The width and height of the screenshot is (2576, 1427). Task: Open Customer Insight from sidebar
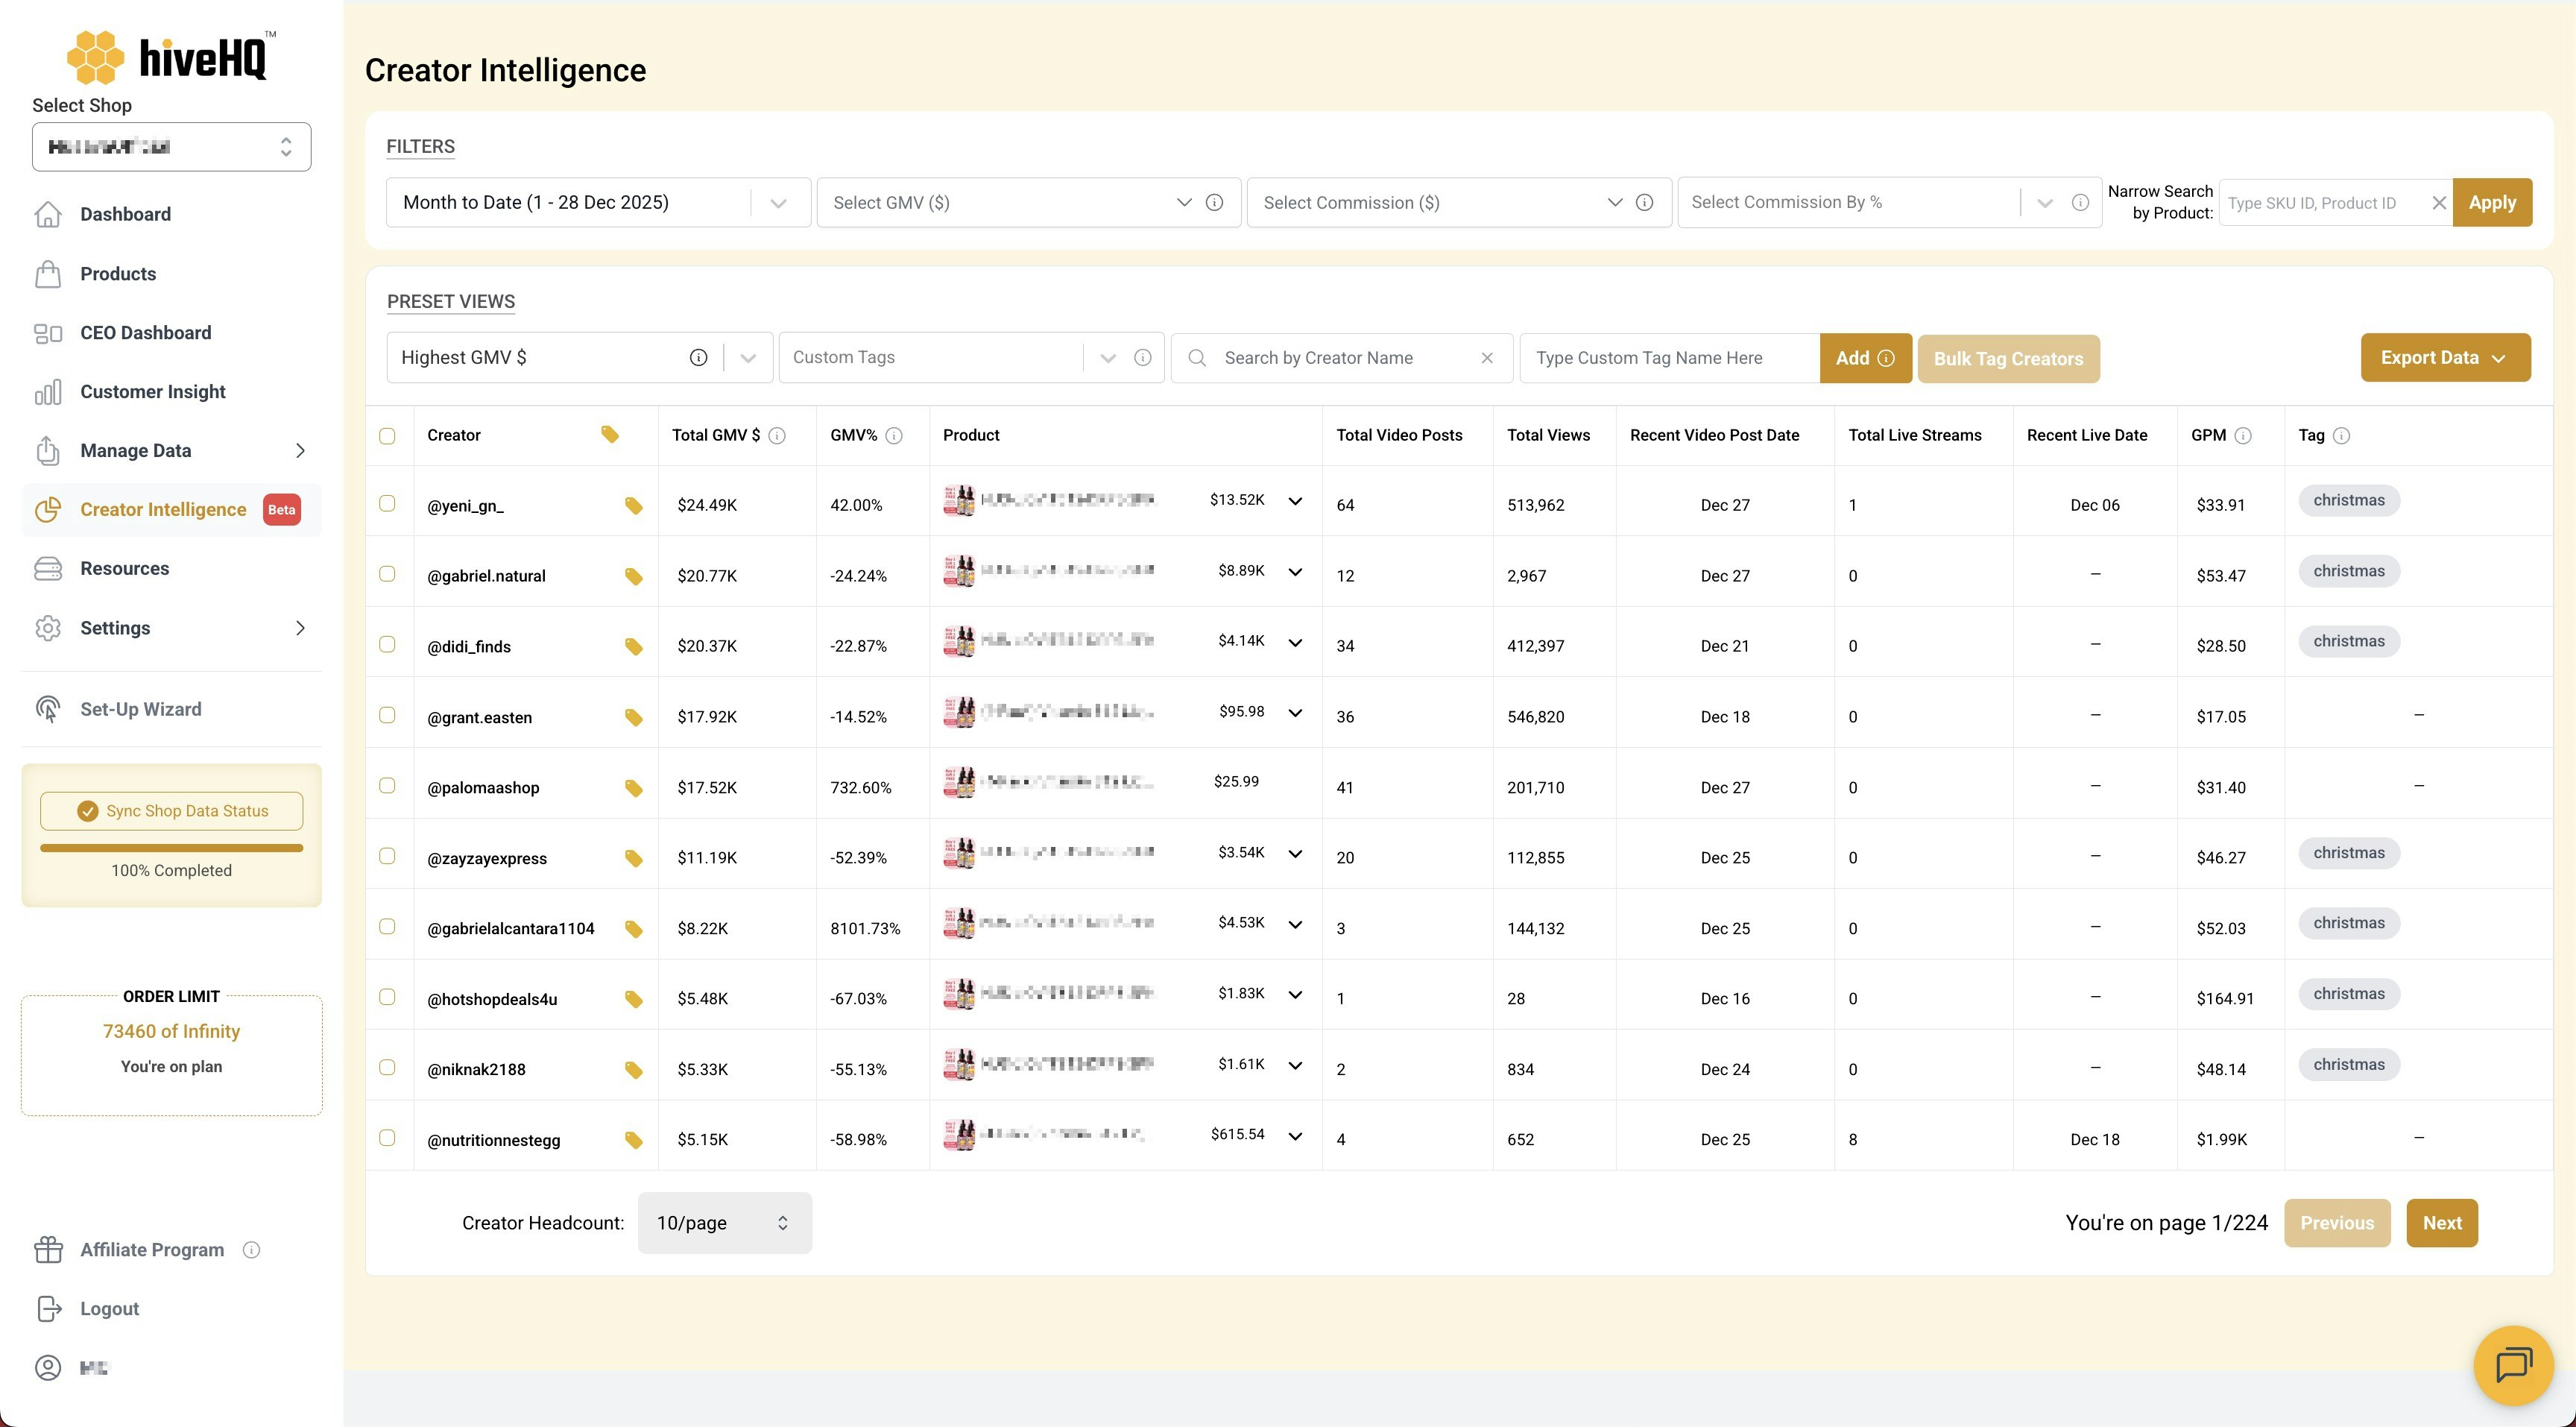[152, 392]
